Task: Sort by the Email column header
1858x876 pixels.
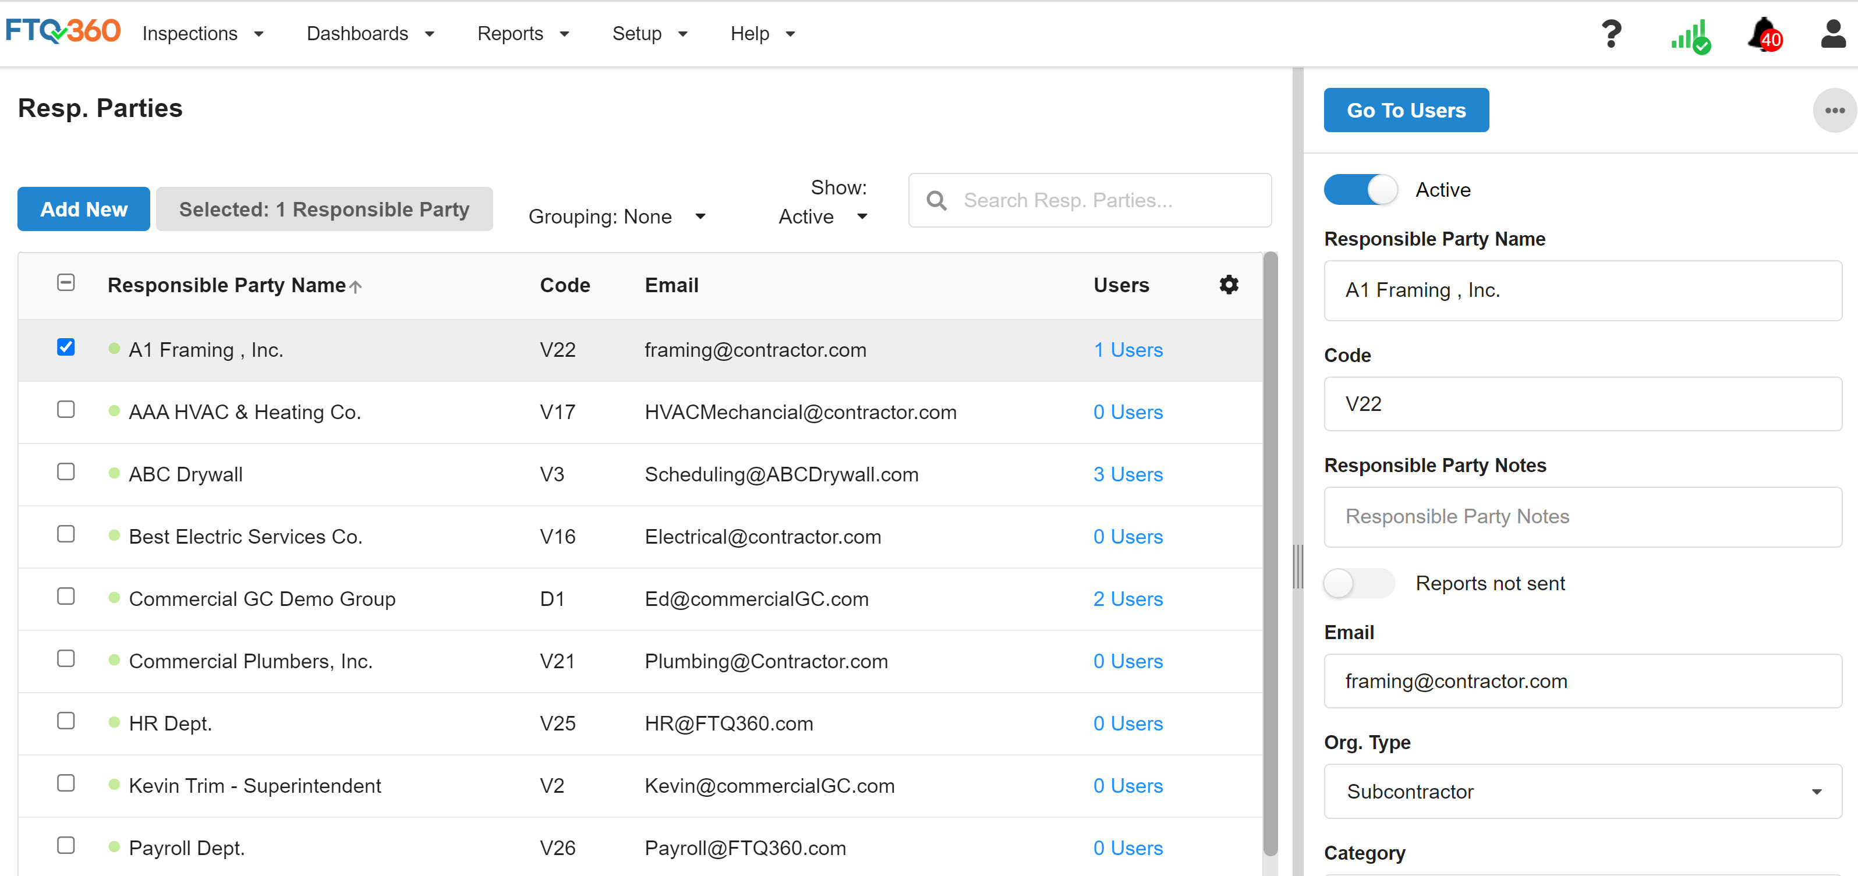Action: [x=671, y=286]
